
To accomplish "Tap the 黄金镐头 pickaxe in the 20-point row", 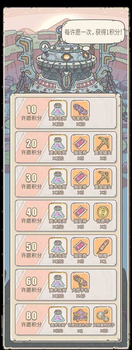I will [x=103, y=144].
